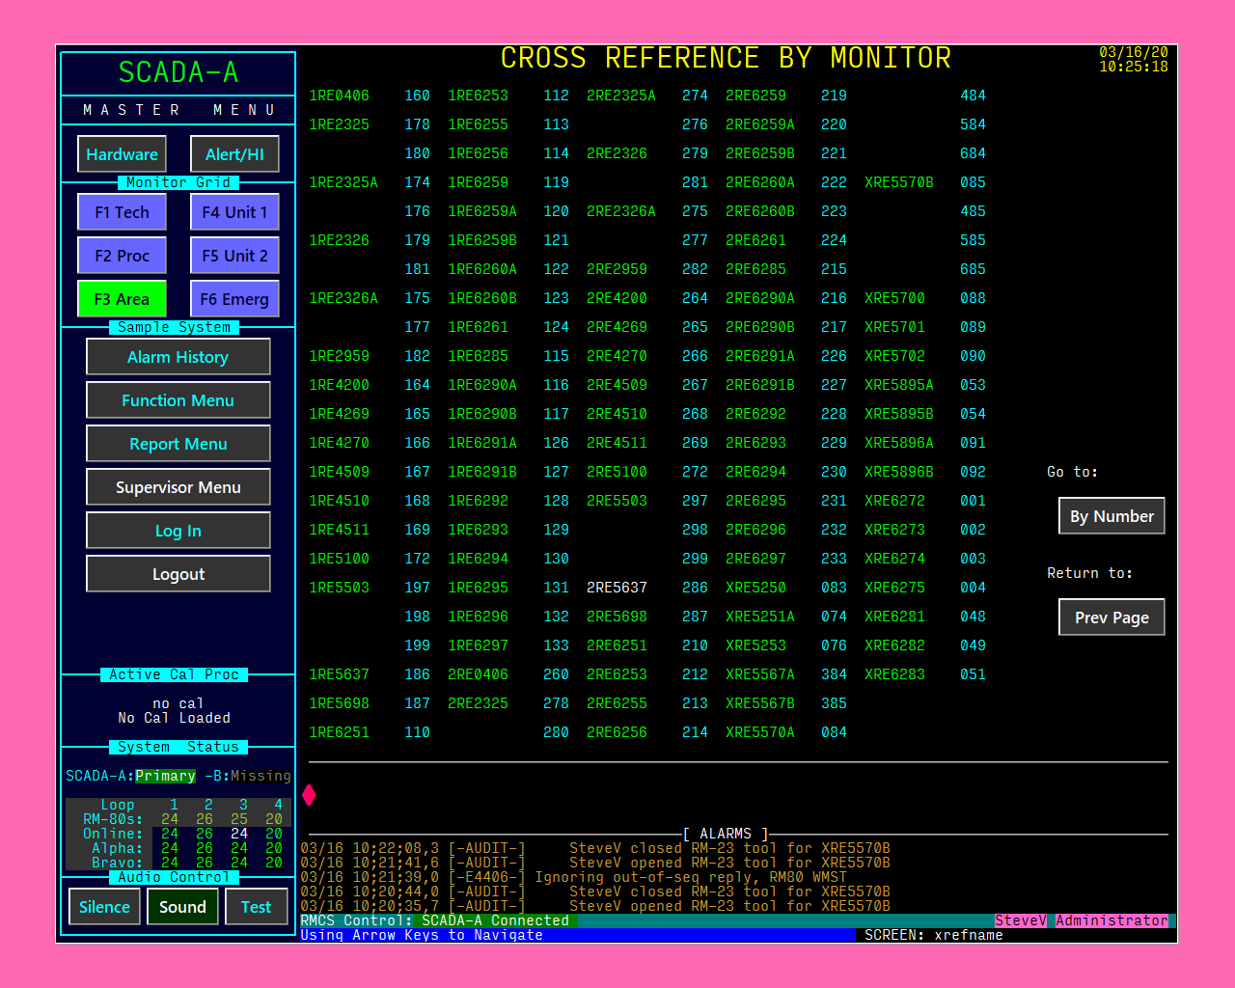1235x988 pixels.
Task: Select monitor 2RE4269
Action: pyautogui.click(x=617, y=327)
